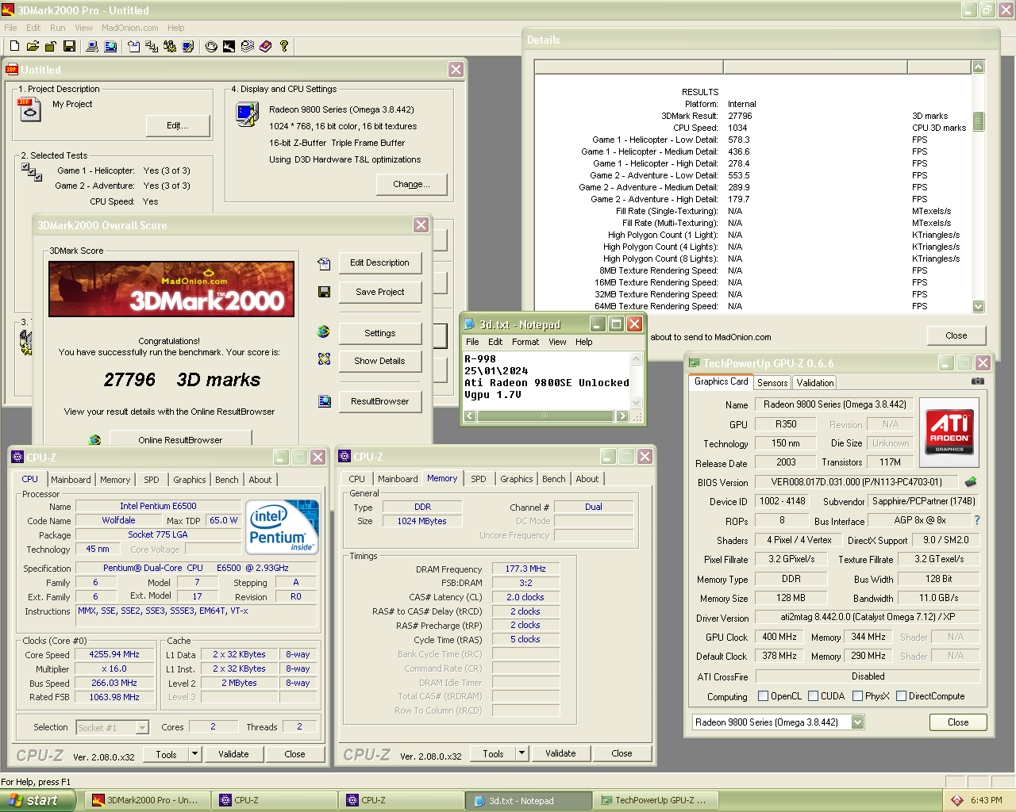Click the Edit... button under Project Description
1016x812 pixels.
tap(178, 125)
